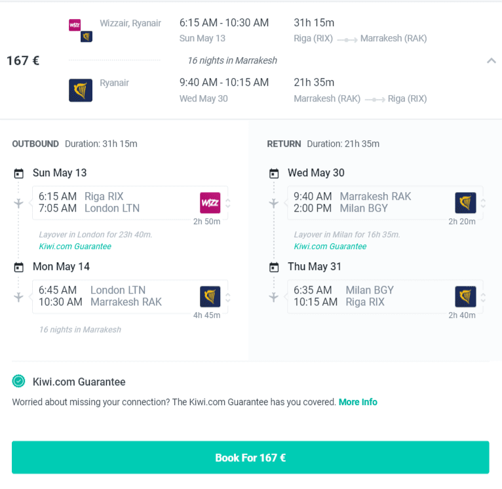Click the plane icon beside the 6:15 AM departure

pyautogui.click(x=18, y=203)
